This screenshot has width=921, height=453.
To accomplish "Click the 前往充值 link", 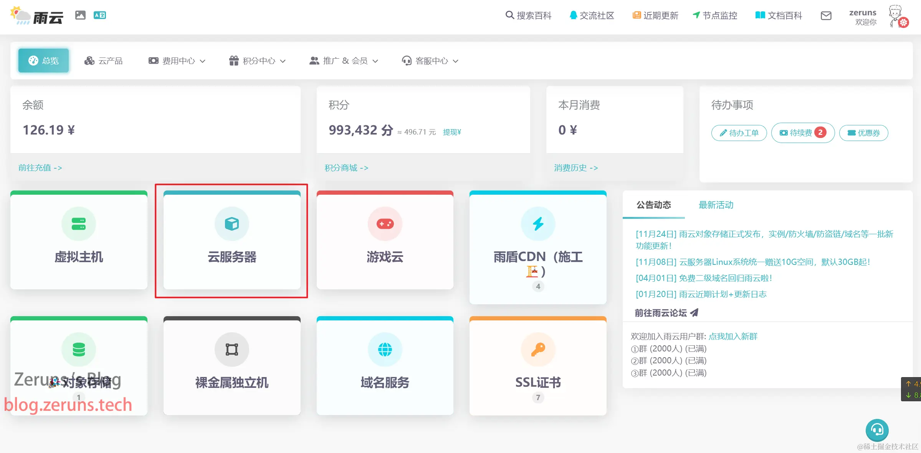I will point(40,168).
